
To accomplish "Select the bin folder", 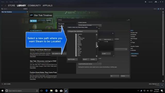I will 78,36.
